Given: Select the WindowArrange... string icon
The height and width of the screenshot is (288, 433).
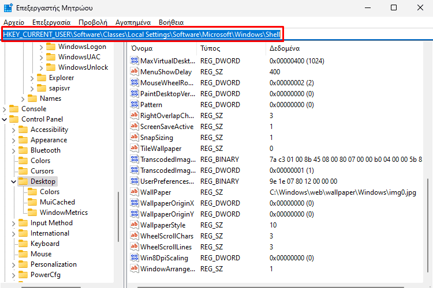Looking at the screenshot, I should point(135,269).
